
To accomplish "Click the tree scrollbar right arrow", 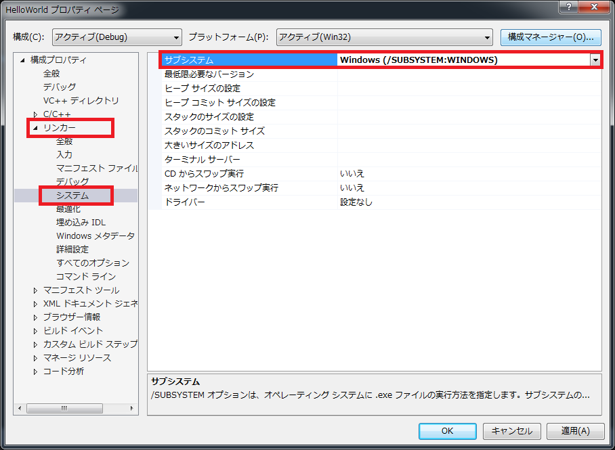I will (x=132, y=408).
